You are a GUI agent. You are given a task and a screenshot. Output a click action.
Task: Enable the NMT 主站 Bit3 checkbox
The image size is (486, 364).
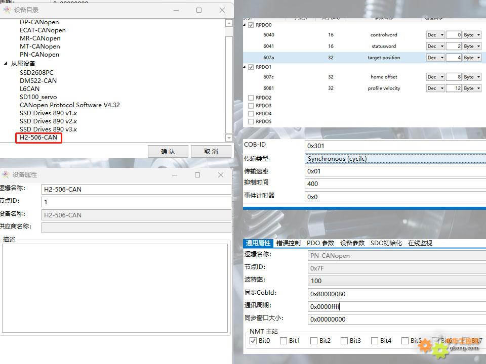(x=344, y=341)
